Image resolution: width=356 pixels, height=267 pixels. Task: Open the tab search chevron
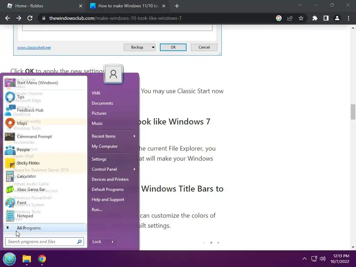[x=300, y=5]
